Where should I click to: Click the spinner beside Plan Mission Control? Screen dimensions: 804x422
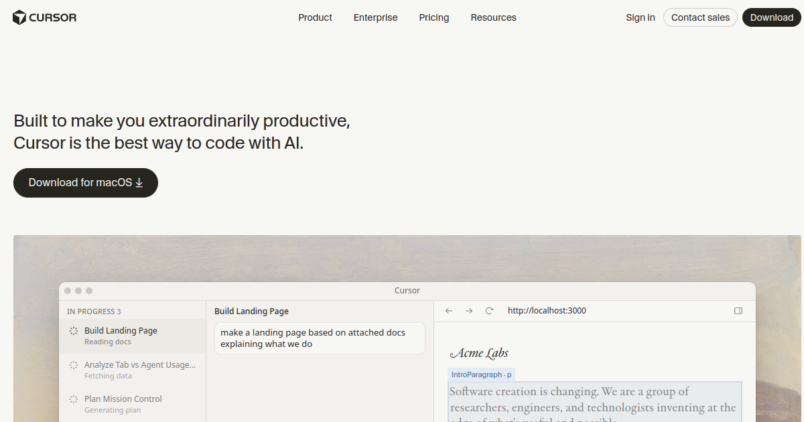tap(74, 399)
